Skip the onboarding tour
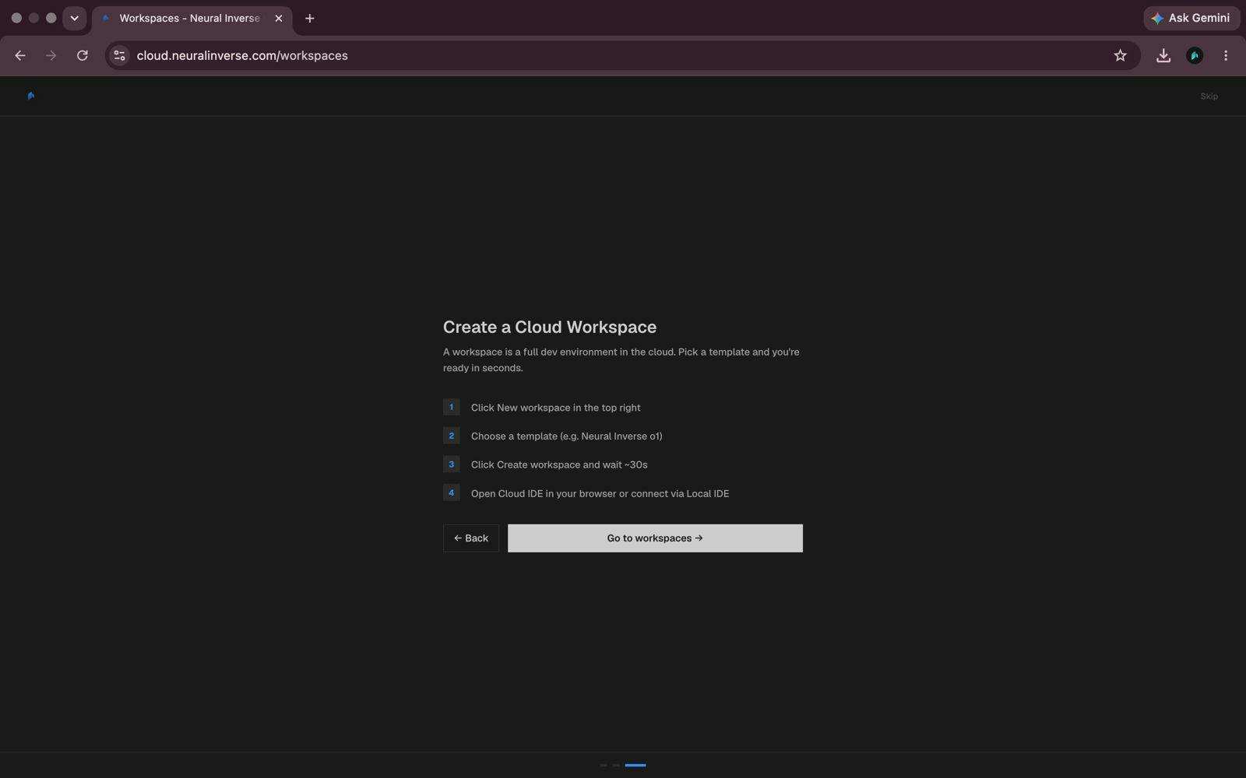 pyautogui.click(x=1209, y=96)
